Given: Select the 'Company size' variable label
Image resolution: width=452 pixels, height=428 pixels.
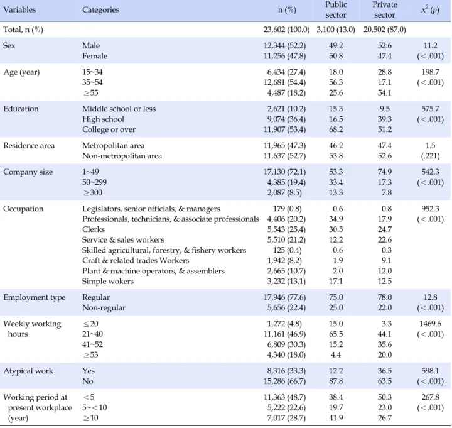Looking at the screenshot, I should pyautogui.click(x=28, y=172).
